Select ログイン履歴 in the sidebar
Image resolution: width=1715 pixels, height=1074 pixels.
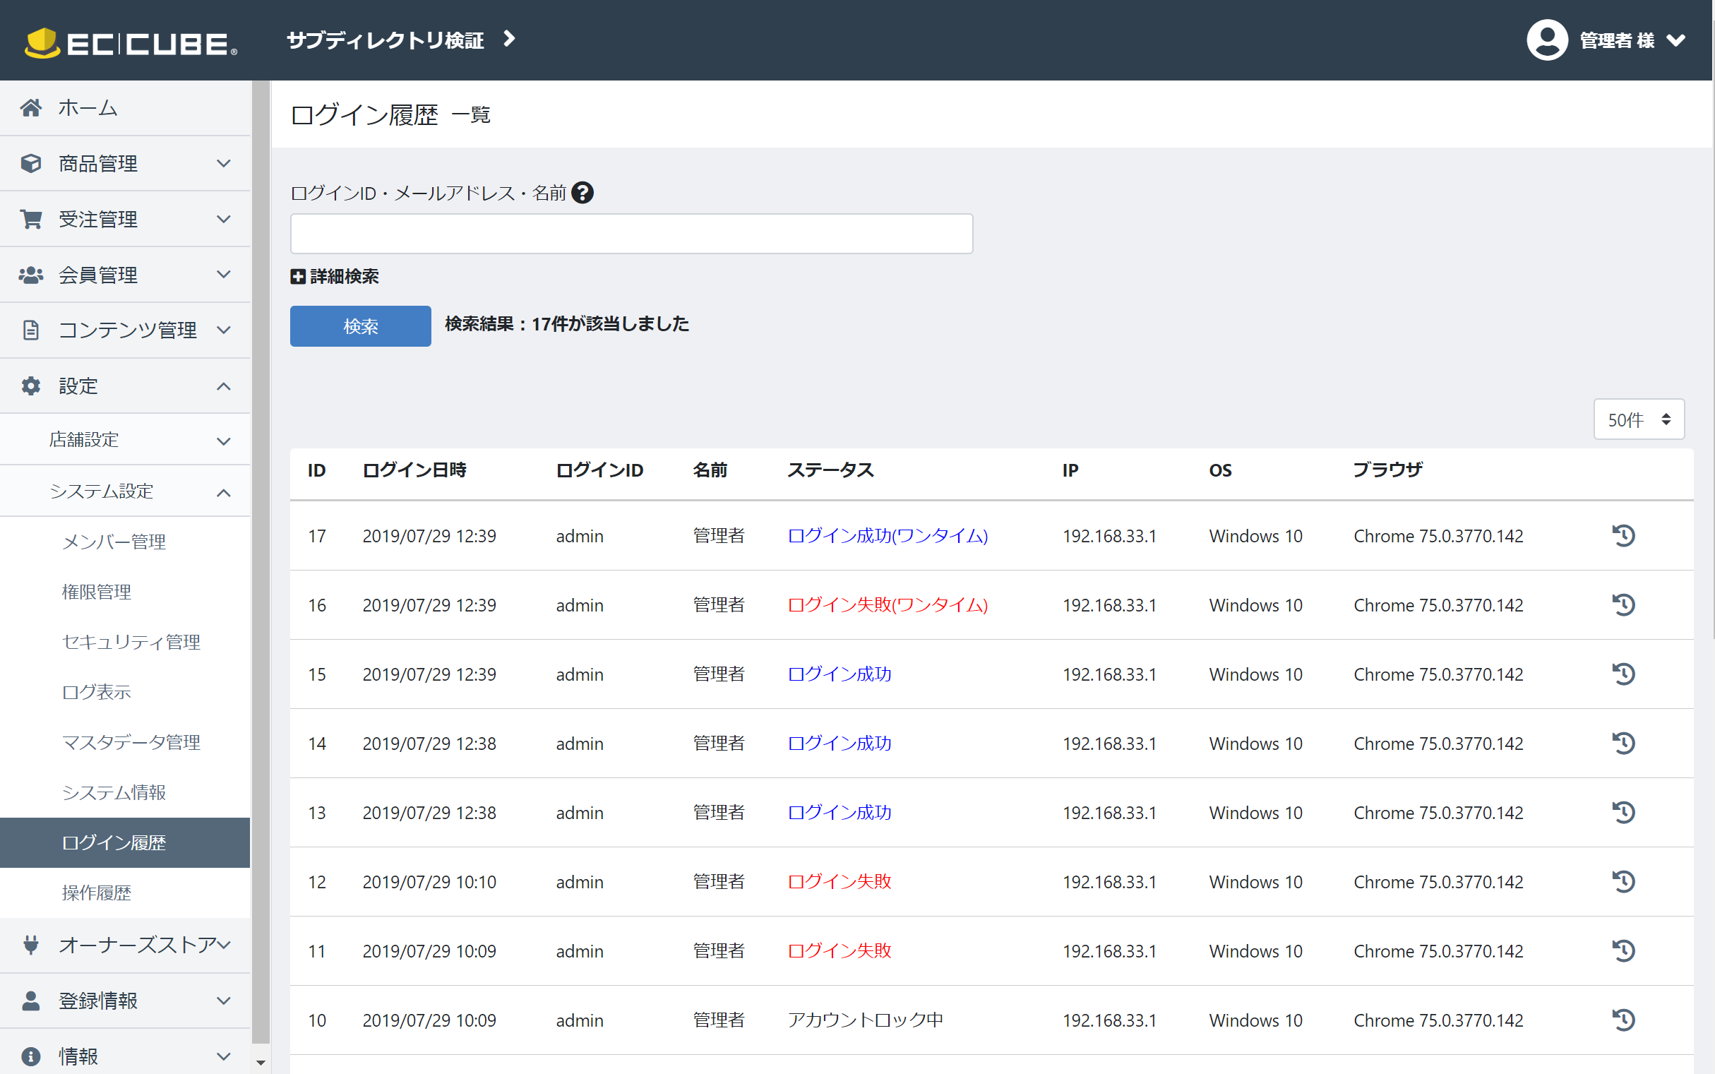125,842
